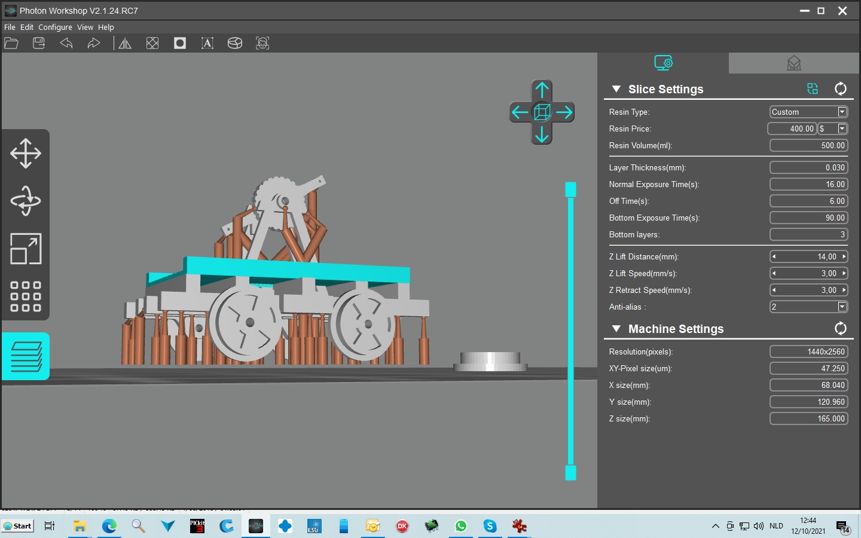This screenshot has width=861, height=538.
Task: Collapse the Slice Settings section
Action: pyautogui.click(x=616, y=89)
